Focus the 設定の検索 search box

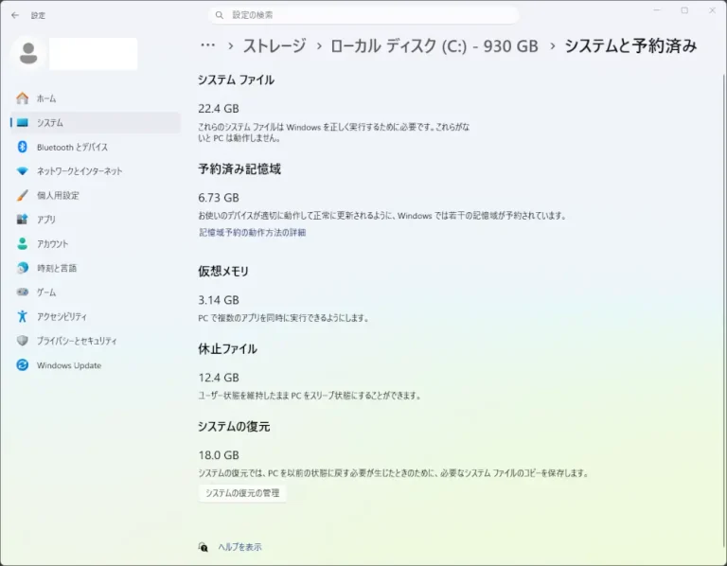point(363,15)
